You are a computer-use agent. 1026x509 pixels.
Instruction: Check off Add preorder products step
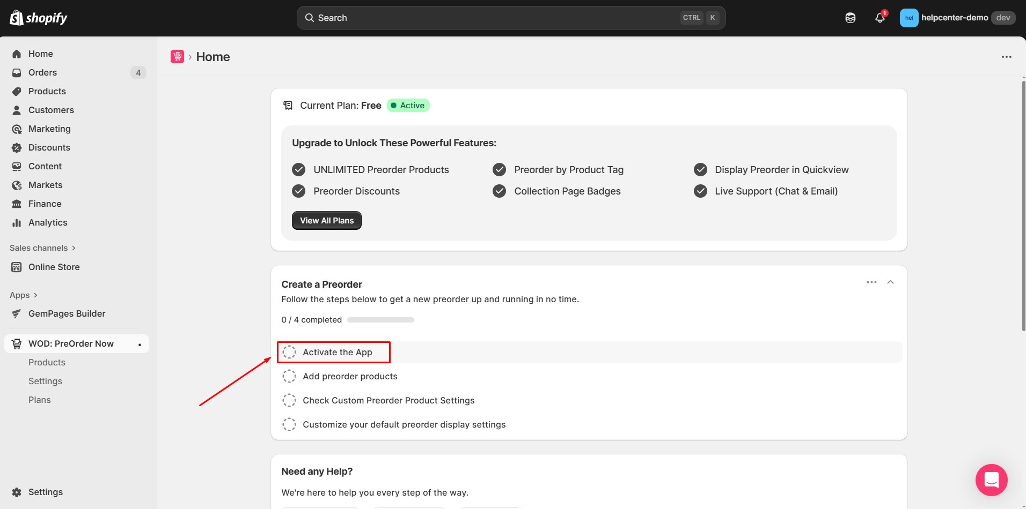click(x=289, y=376)
